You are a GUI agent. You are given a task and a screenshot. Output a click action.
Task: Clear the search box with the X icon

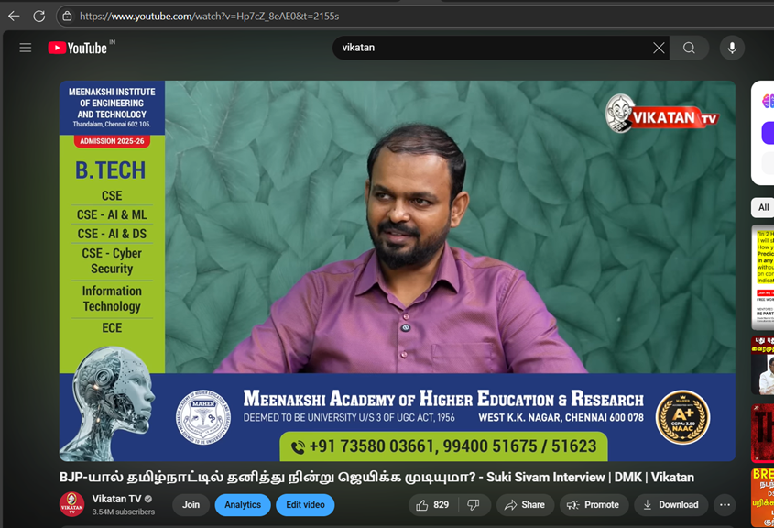click(x=659, y=48)
